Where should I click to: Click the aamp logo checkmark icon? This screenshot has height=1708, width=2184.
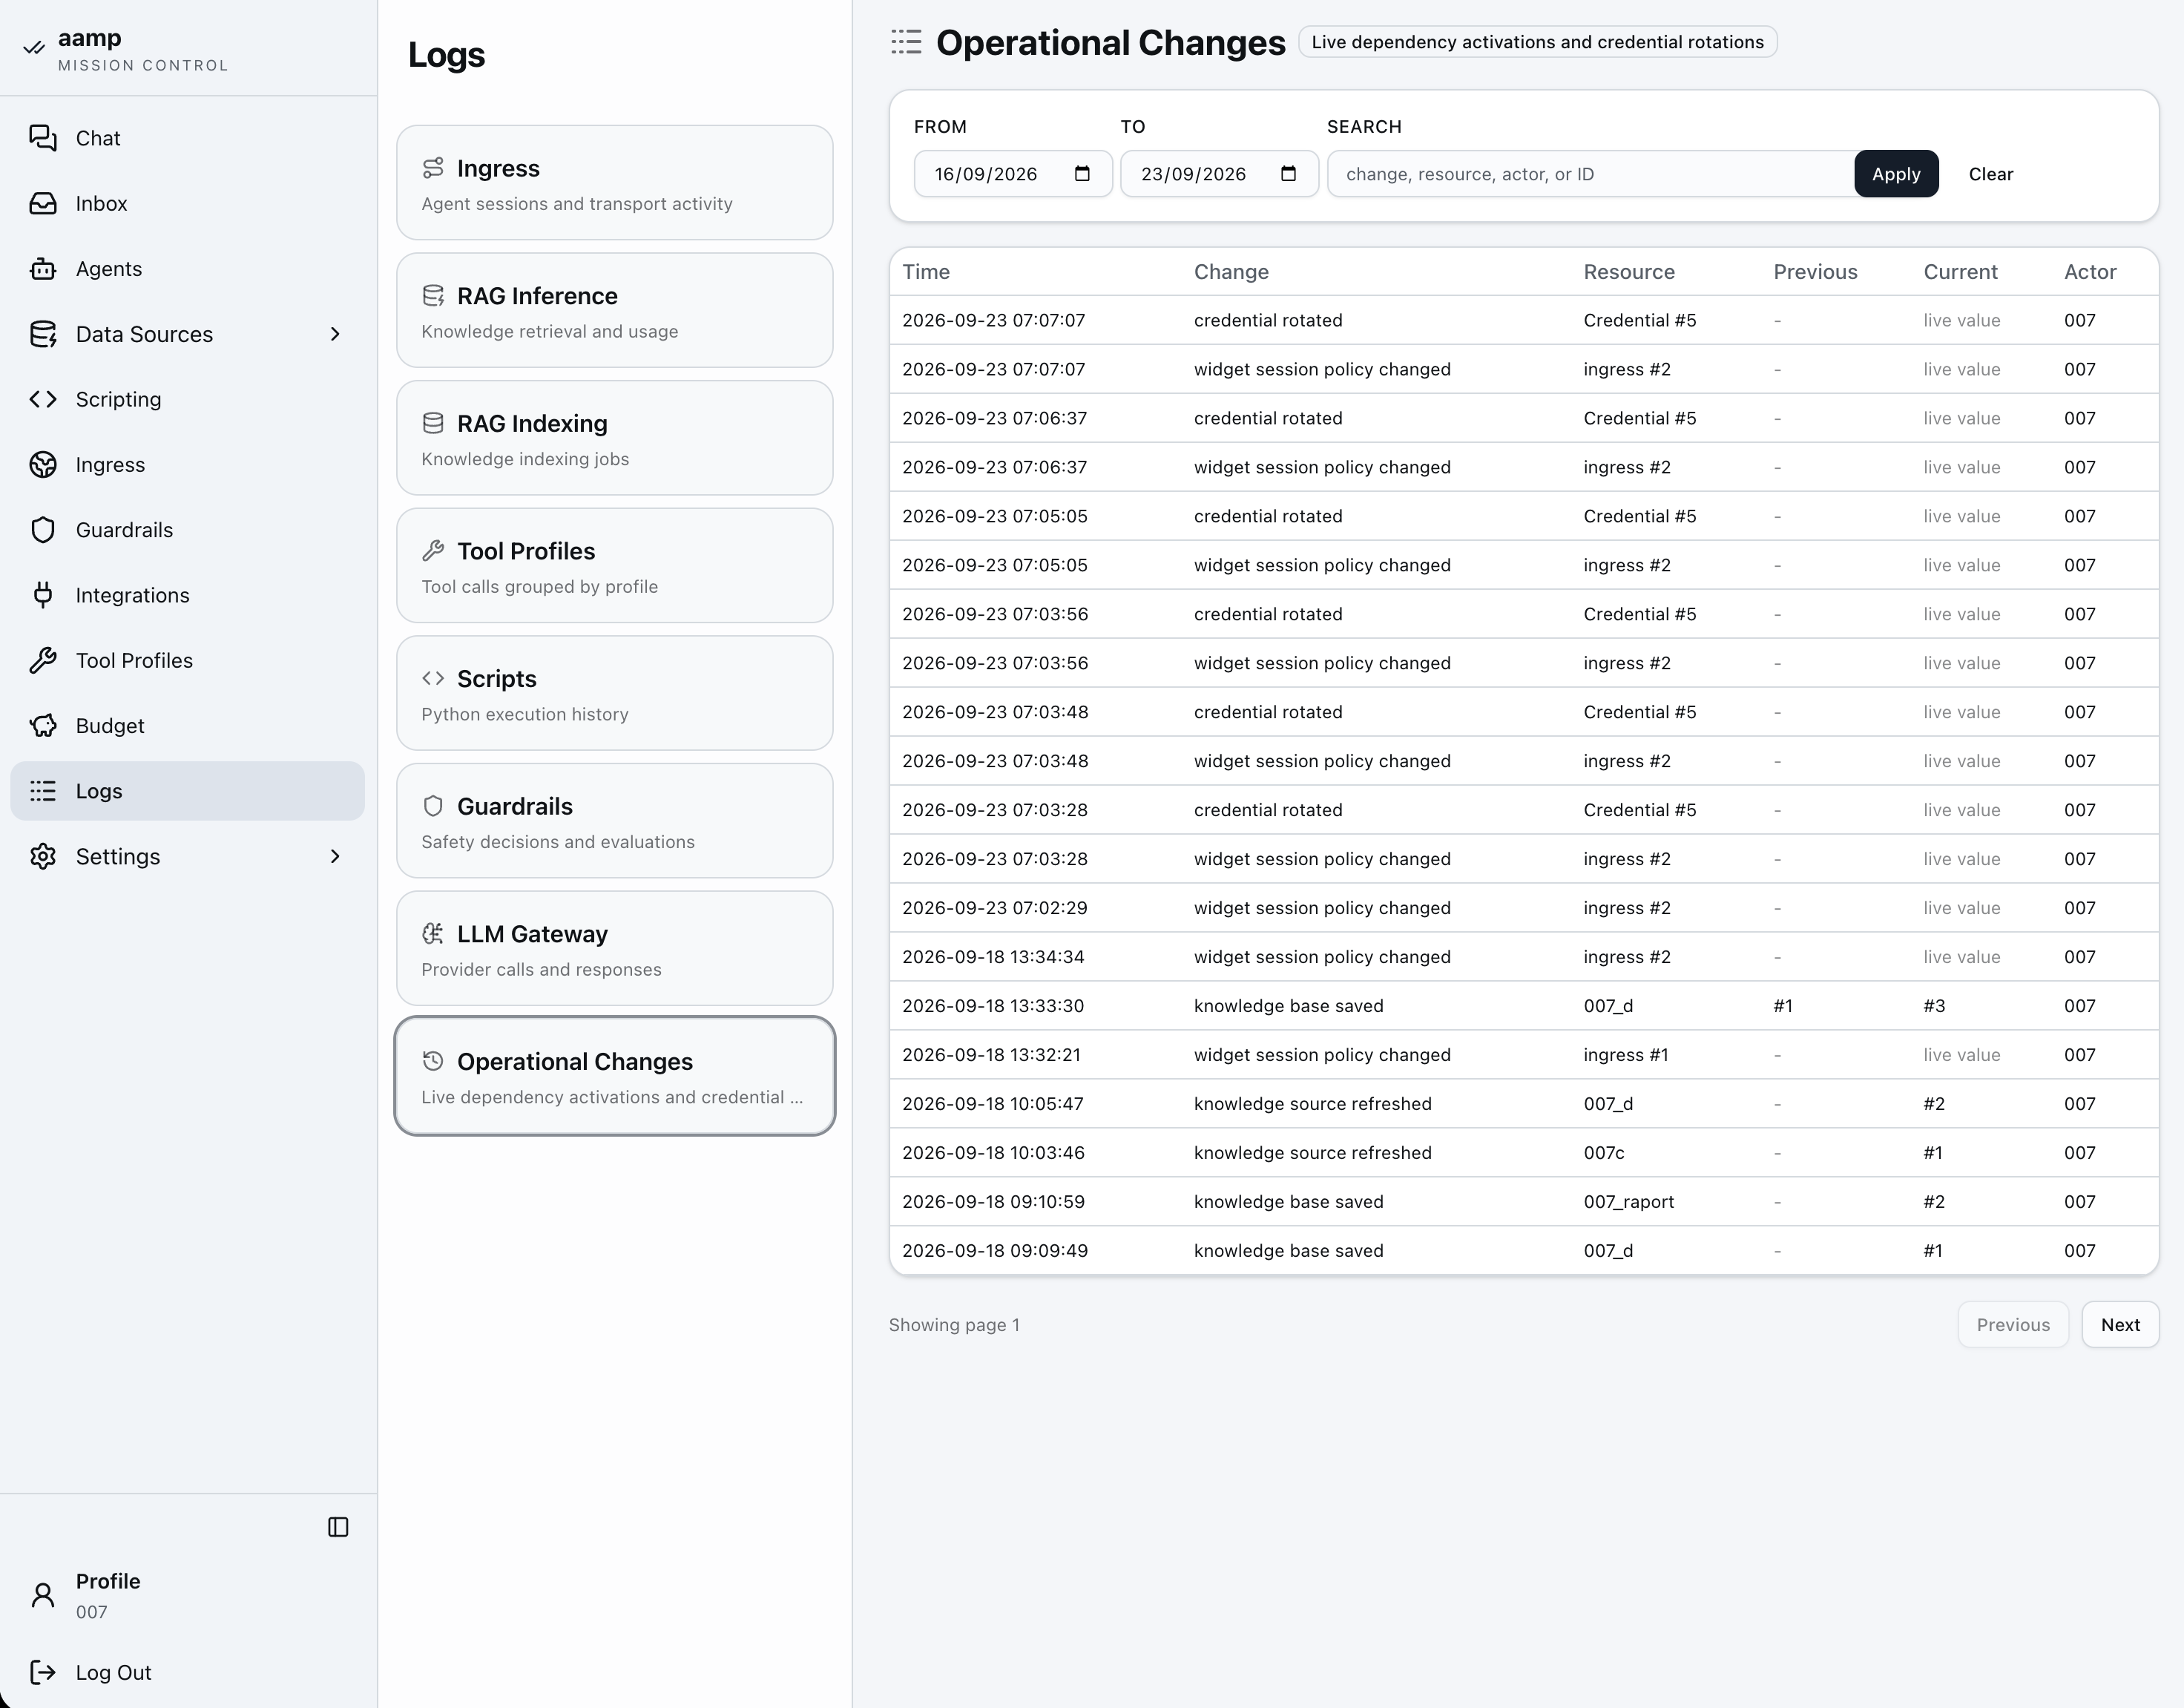coord(34,47)
